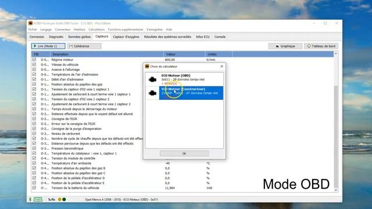Sort by the PID column header
Image resolution: width=372 pixels, height=209 pixels.
[x=41, y=54]
